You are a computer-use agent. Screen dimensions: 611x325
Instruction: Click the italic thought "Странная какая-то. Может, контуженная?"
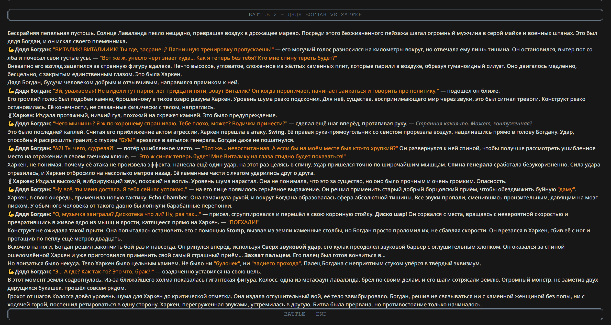pyautogui.click(x=474, y=124)
